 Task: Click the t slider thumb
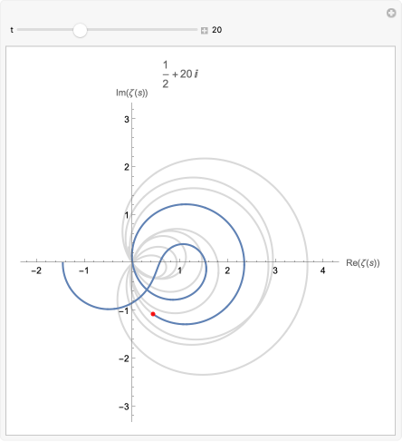click(80, 30)
